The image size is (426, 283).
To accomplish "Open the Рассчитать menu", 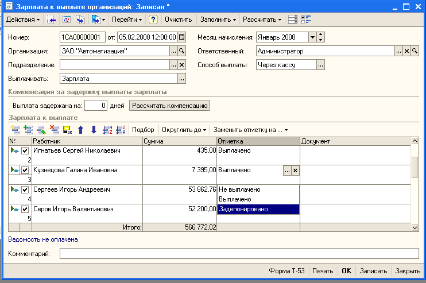I will point(262,20).
